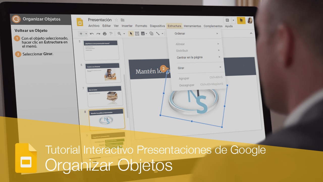Click the CustomGuide logo in tutorial panel
Viewport: 323px width, 182px height.
click(16, 19)
